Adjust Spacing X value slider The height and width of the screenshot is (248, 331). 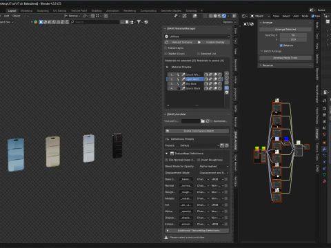[293, 35]
